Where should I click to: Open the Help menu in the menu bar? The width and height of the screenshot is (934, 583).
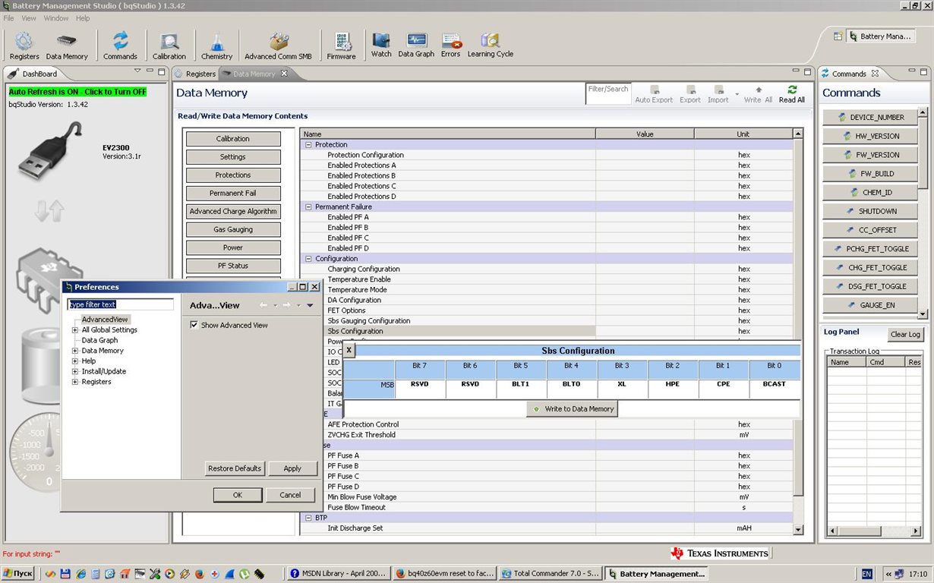[83, 18]
